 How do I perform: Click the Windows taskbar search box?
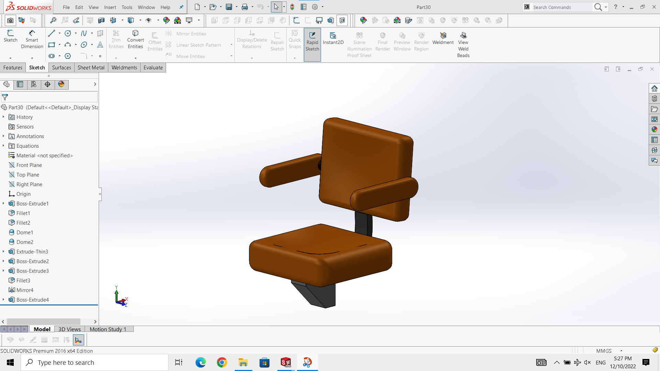click(95, 362)
